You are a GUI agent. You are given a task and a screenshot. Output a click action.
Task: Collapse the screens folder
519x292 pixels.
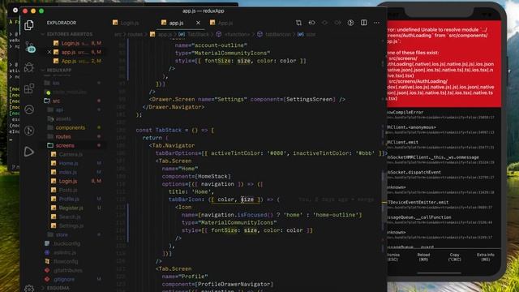coord(65,145)
